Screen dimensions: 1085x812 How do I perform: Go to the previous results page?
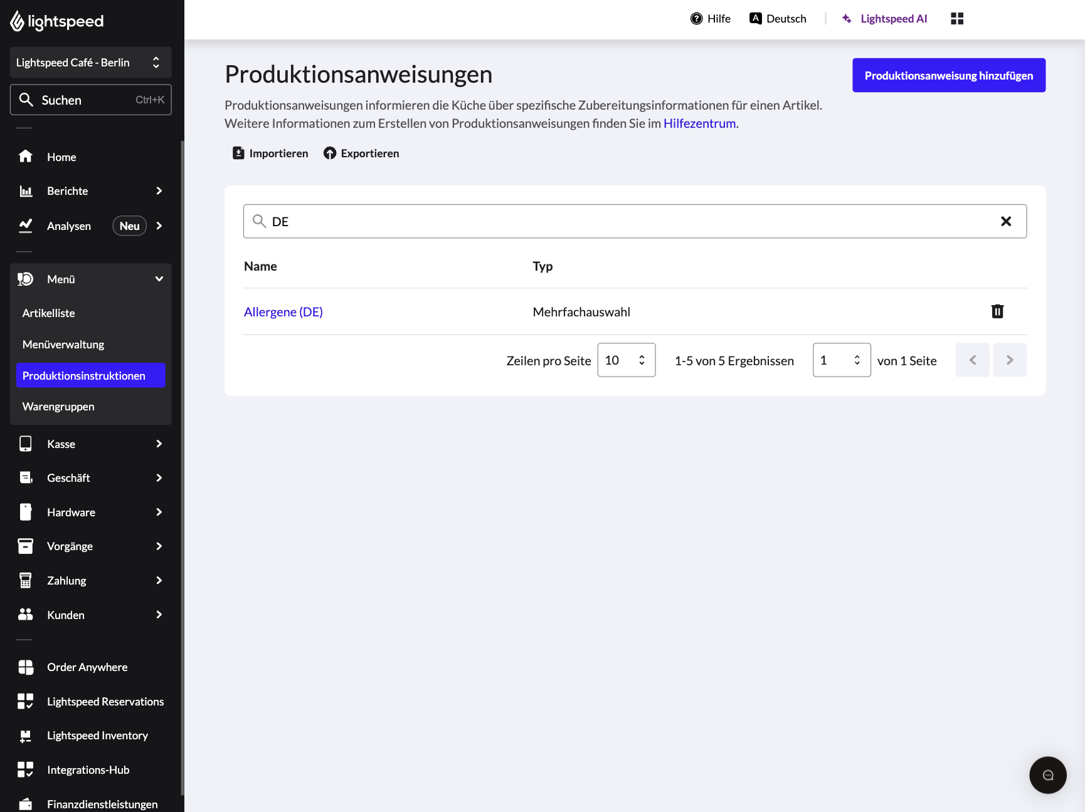pos(973,360)
